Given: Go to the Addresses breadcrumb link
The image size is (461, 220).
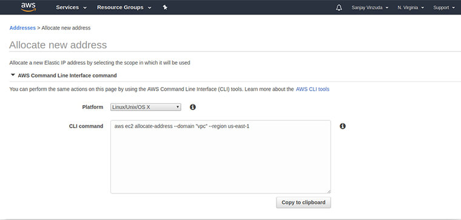Looking at the screenshot, I should (x=22, y=28).
